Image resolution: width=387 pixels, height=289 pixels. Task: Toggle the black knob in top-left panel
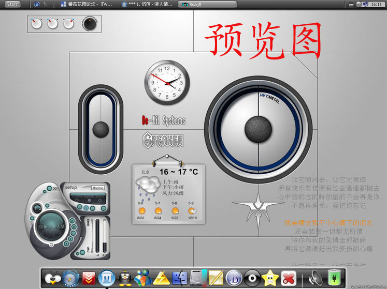[90, 23]
